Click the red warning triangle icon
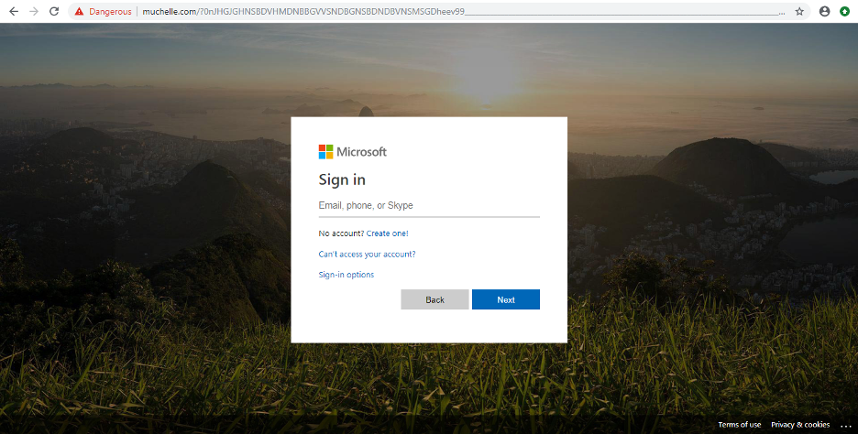Viewport: 858px width, 434px height. point(79,12)
